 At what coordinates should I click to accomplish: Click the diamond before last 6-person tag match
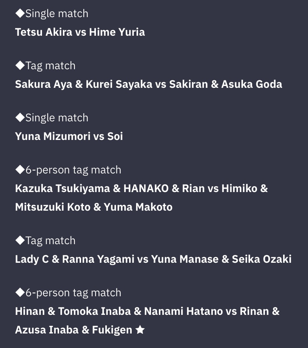[x=20, y=293]
